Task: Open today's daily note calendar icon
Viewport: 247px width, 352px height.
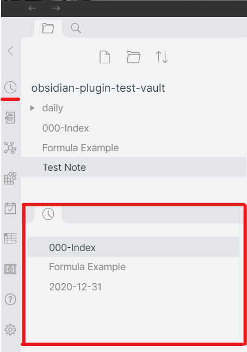Action: tap(10, 208)
